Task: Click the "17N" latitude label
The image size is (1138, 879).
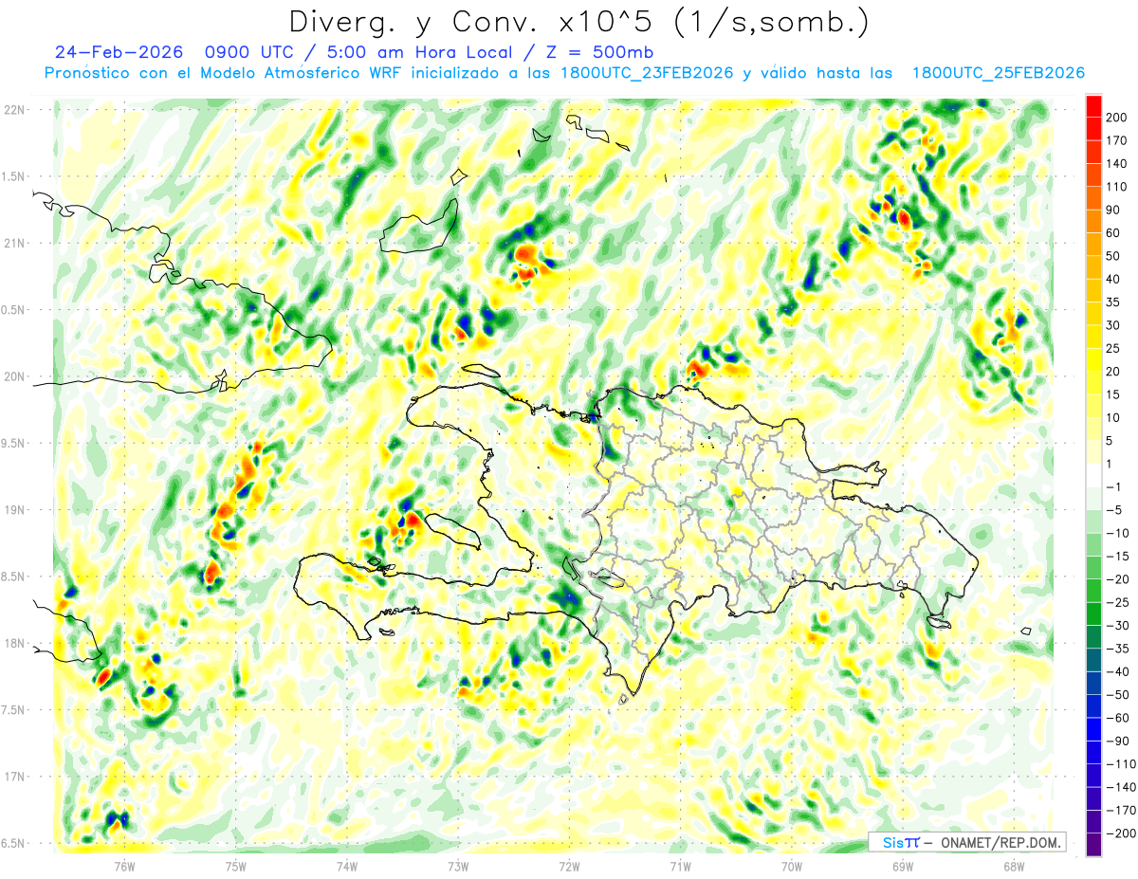Action: [14, 777]
